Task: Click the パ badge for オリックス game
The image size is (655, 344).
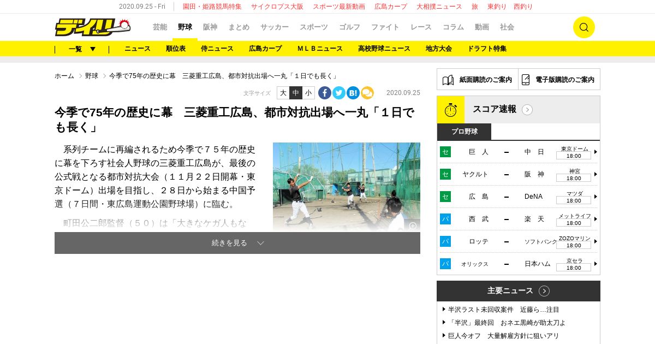Action: click(x=445, y=264)
